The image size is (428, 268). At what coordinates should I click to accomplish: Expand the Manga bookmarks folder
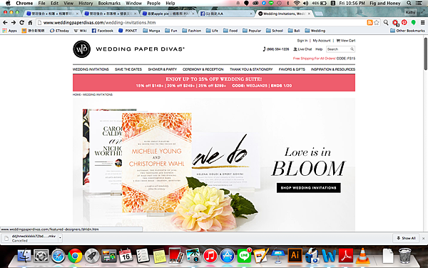(x=151, y=31)
